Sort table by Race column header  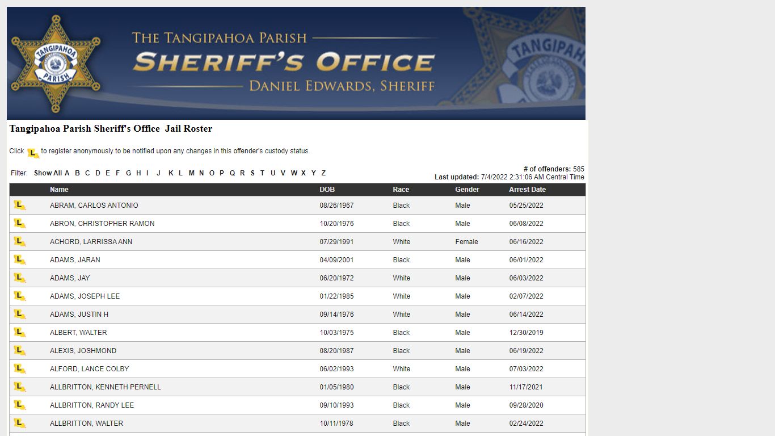coord(401,190)
